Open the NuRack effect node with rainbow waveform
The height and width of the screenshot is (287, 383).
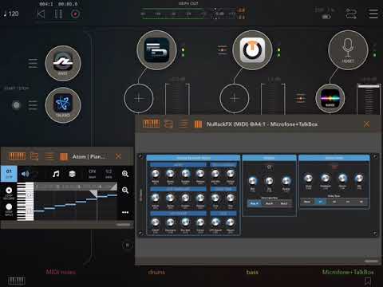click(x=330, y=99)
